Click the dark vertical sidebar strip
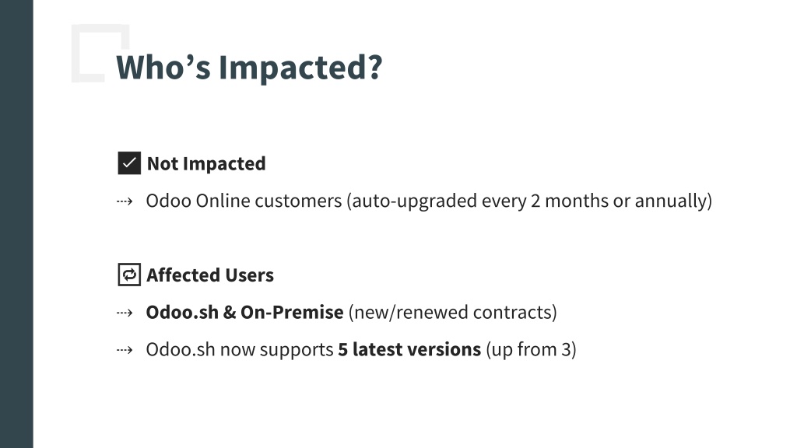This screenshot has height=448, width=797. (17, 224)
